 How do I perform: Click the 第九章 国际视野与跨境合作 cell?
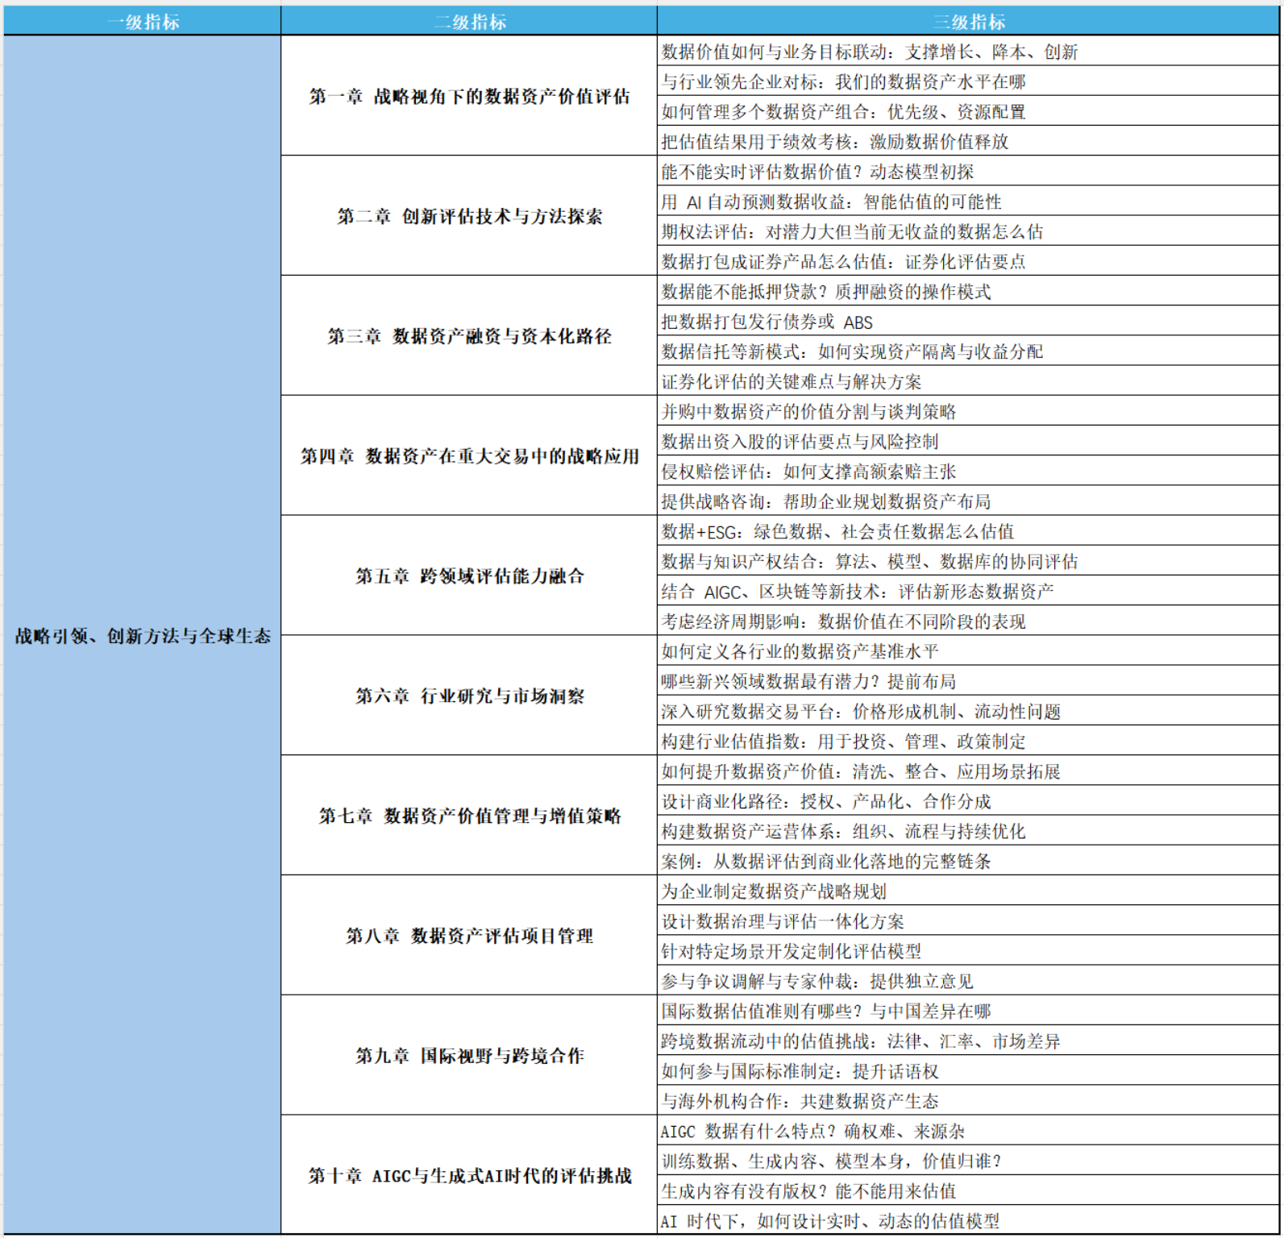469,1055
